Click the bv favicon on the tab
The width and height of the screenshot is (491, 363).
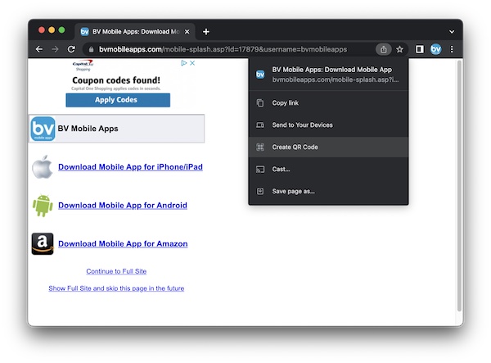(x=84, y=32)
